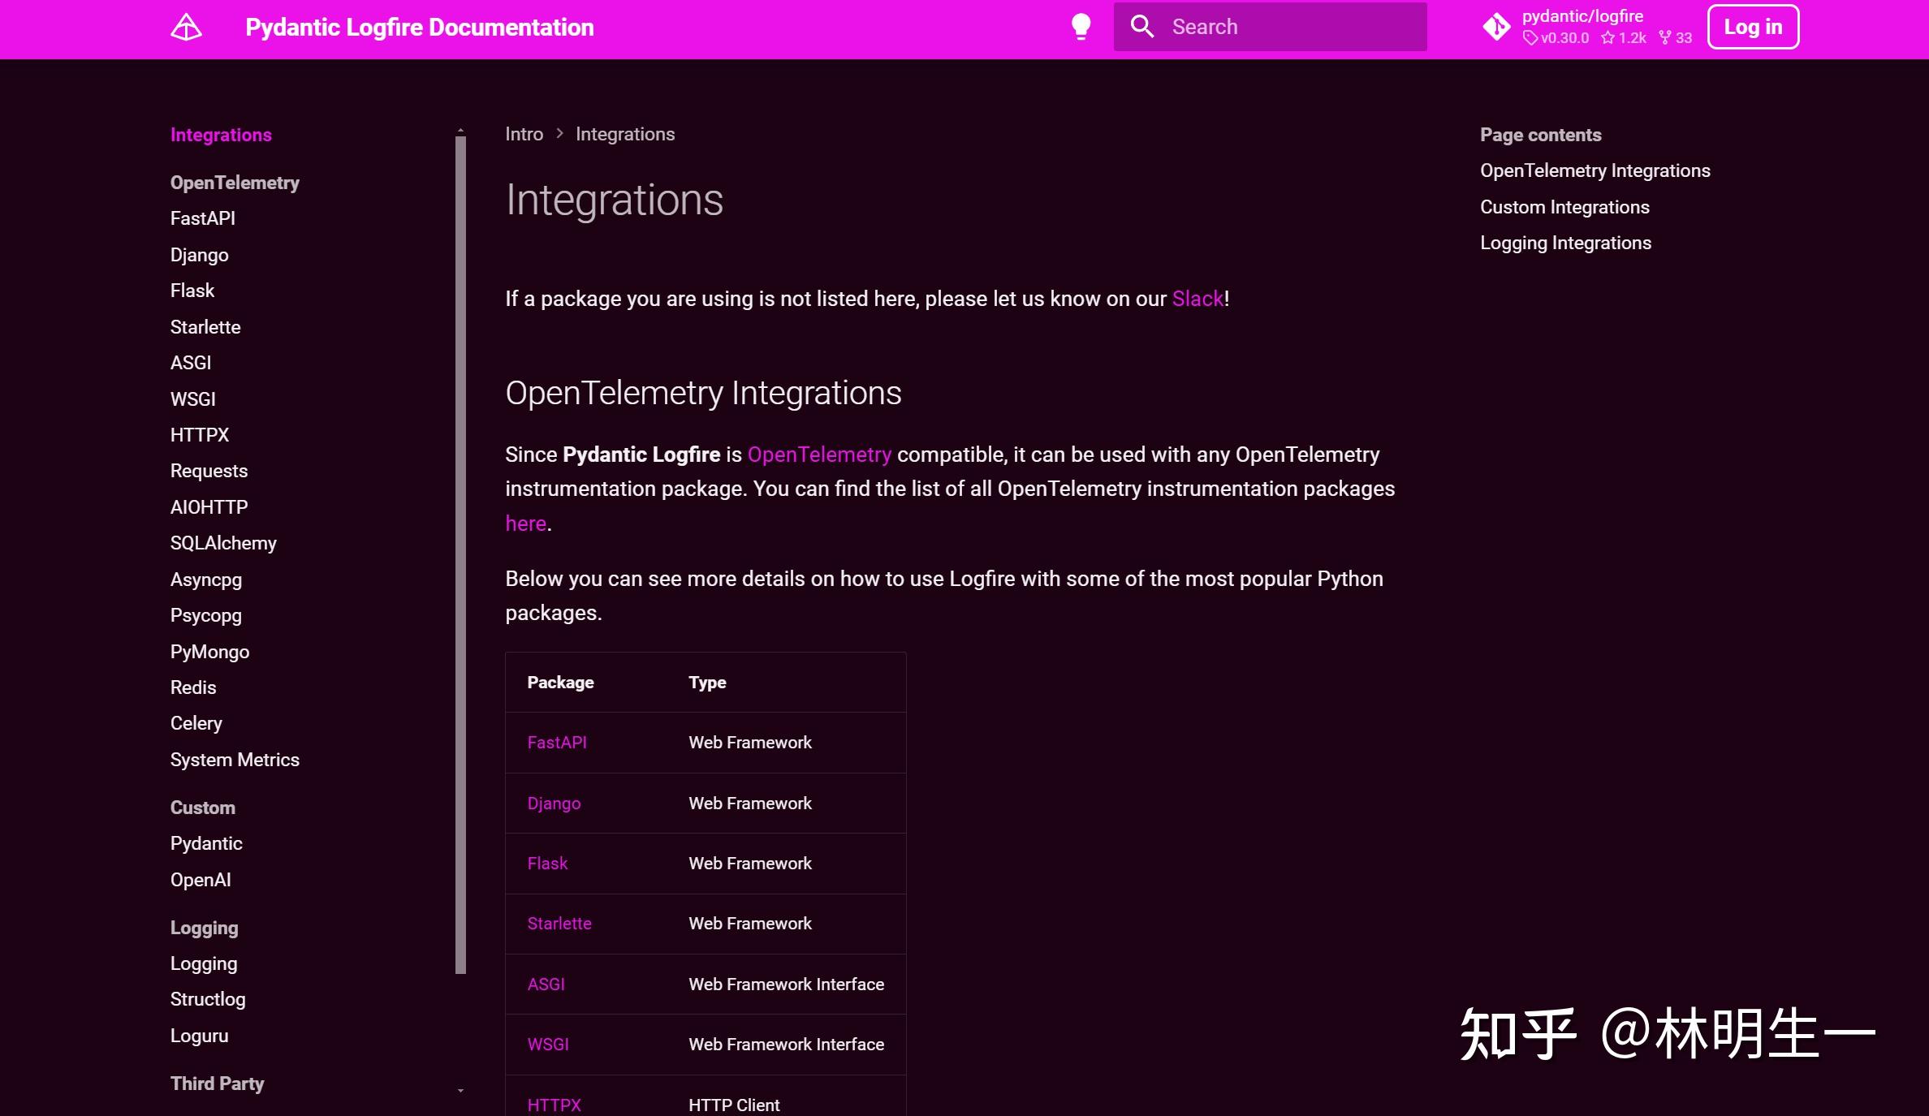Open the pydantic/logfire GitHub repository icon

coord(1496,27)
